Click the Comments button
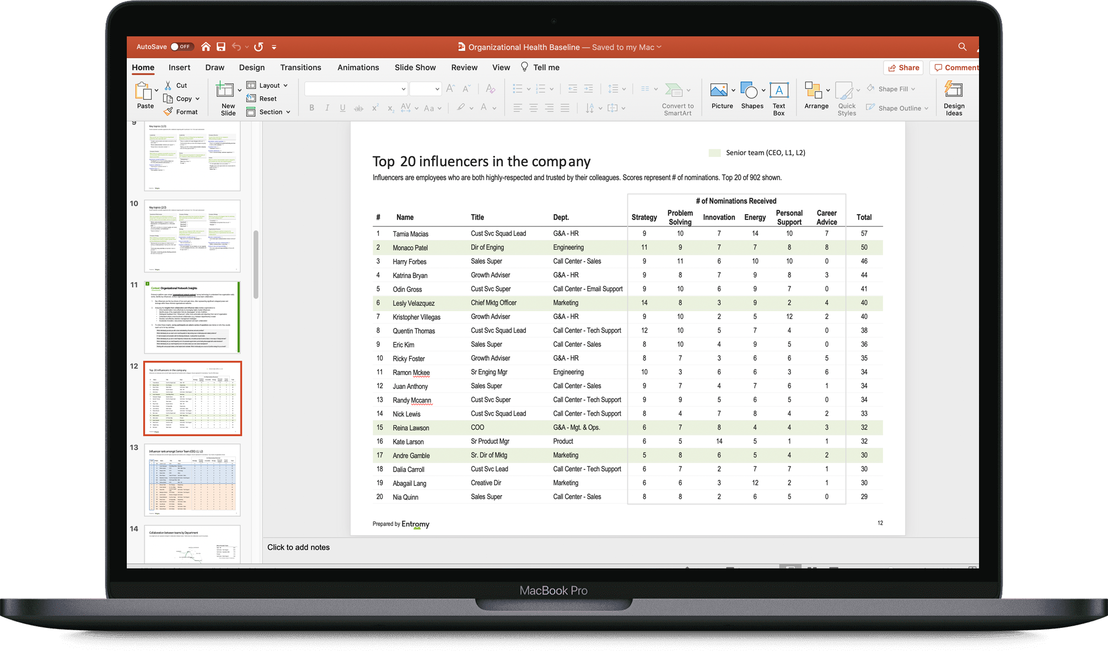The height and width of the screenshot is (651, 1108). click(x=955, y=67)
